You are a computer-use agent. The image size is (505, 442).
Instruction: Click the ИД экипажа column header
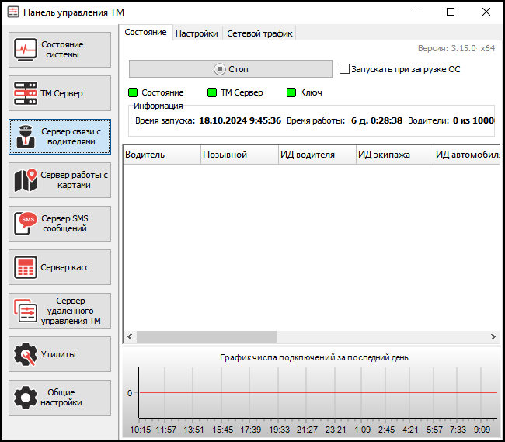394,155
